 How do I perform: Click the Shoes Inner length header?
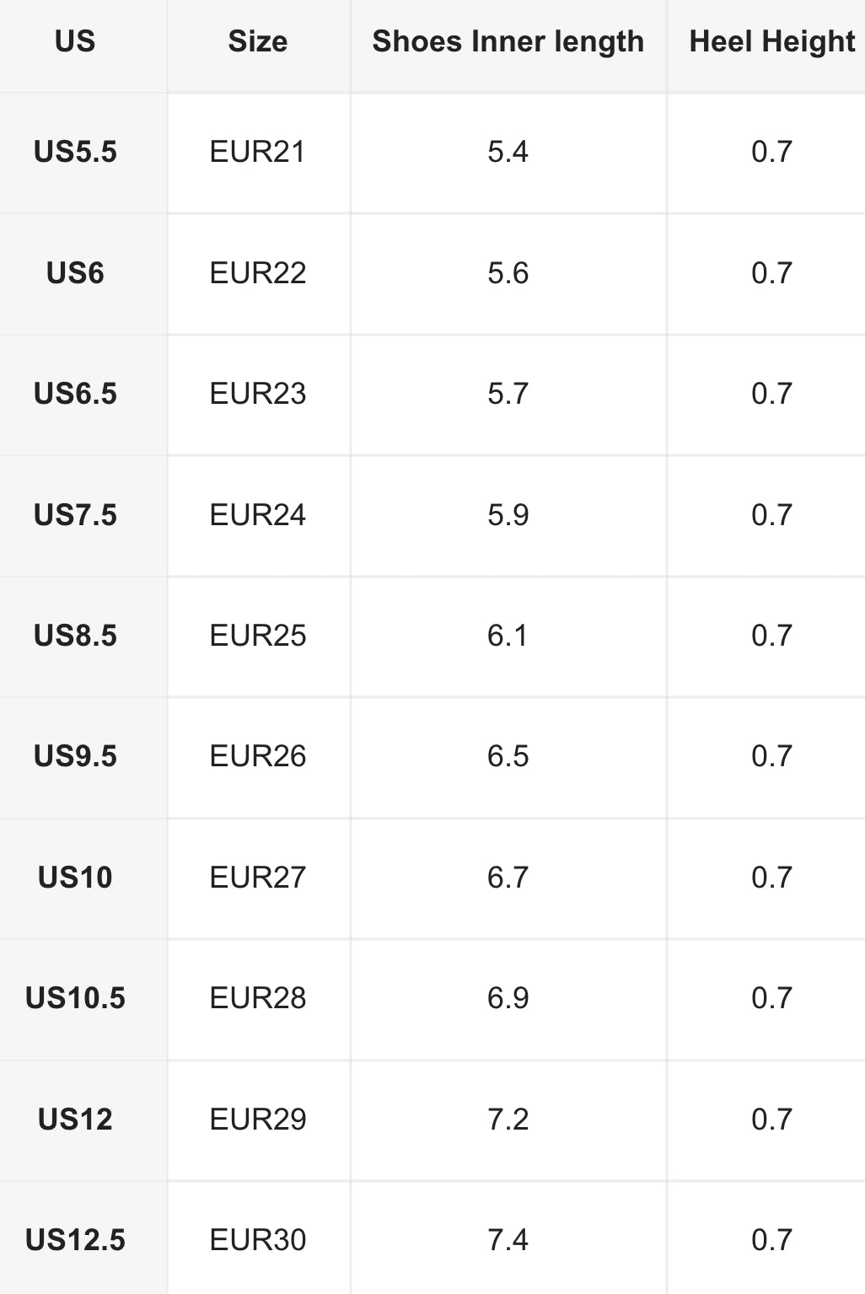508,41
